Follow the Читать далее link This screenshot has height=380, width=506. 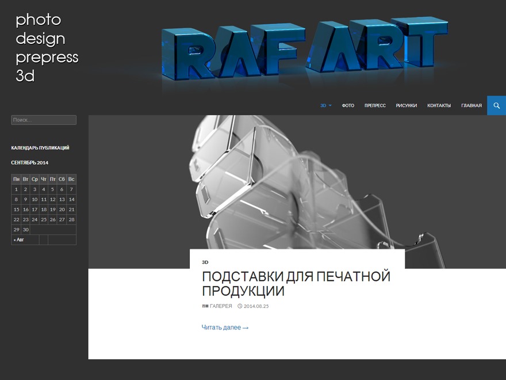225,328
